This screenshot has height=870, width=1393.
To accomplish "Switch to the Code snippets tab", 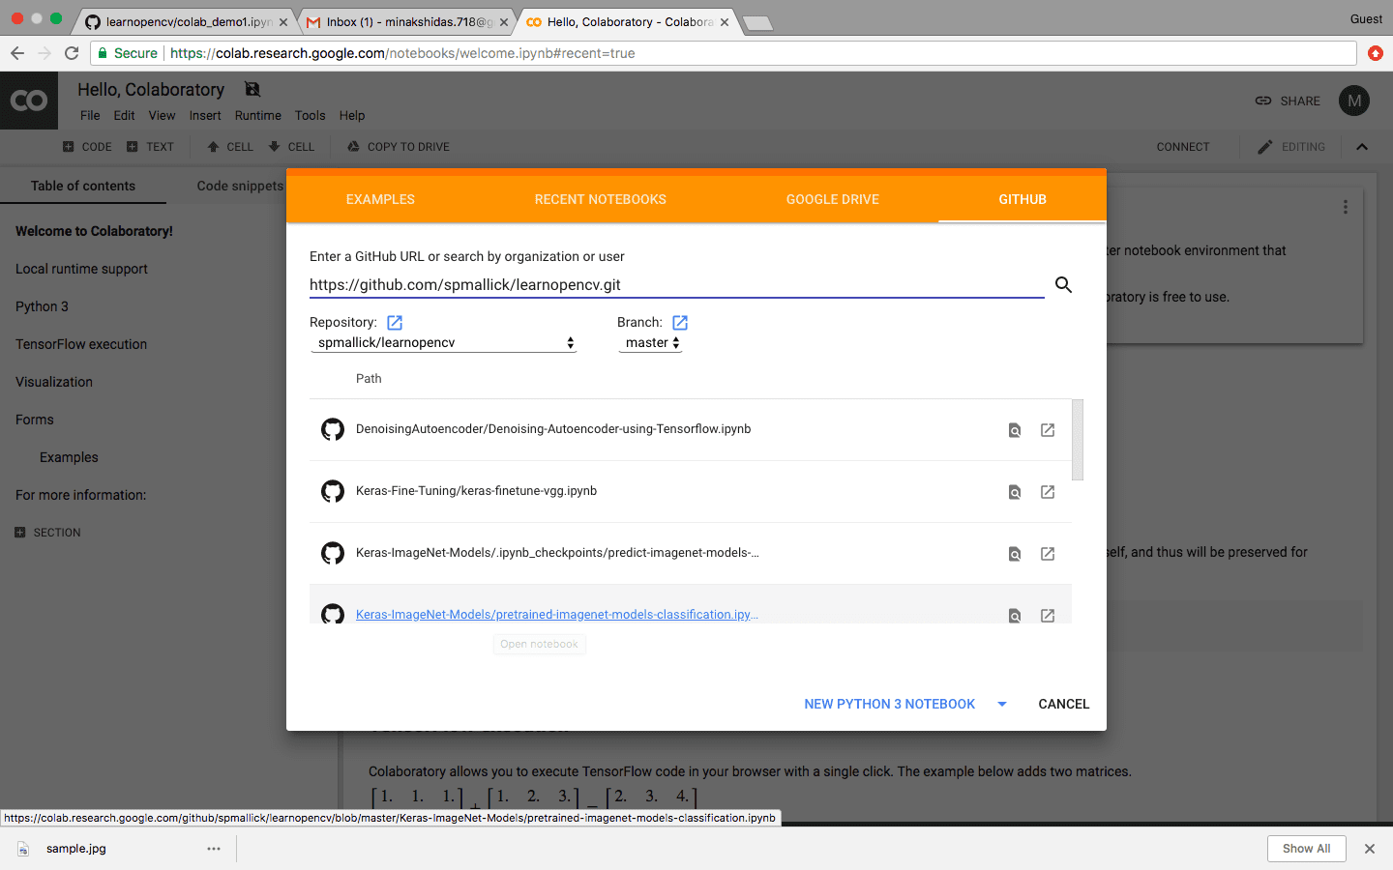I will click(240, 186).
